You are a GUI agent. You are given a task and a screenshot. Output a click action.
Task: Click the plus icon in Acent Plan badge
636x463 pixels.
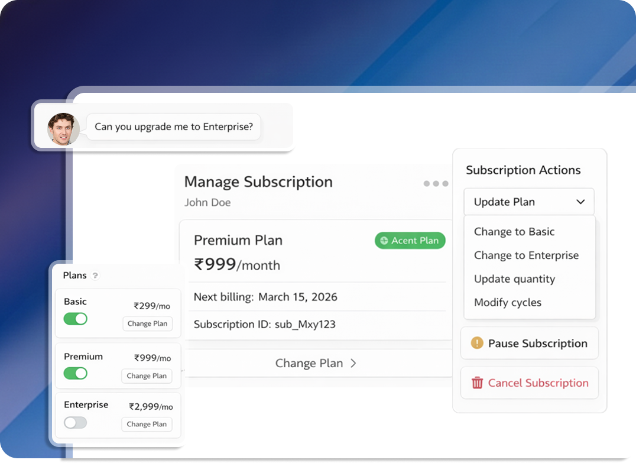coord(385,240)
